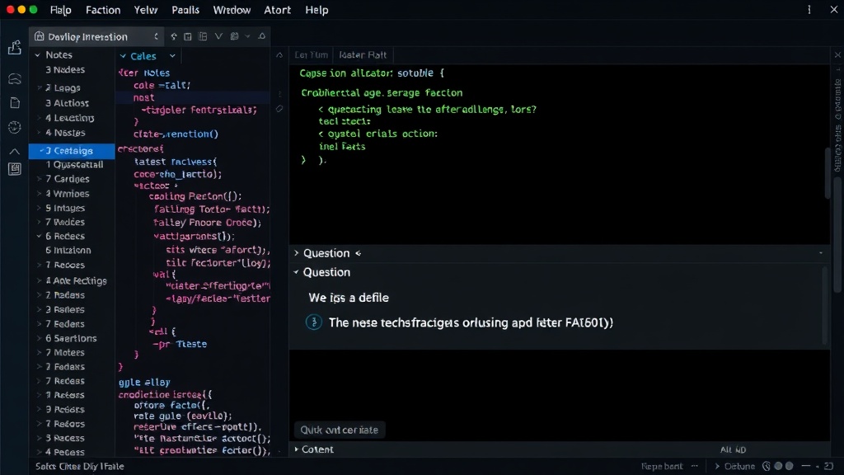Expand the first collapsed 'Question' section

(x=296, y=253)
